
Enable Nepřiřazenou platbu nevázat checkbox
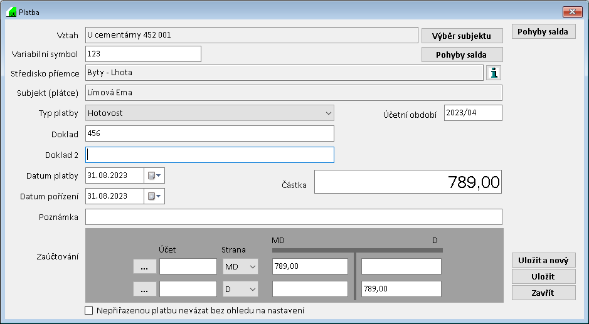click(88, 310)
